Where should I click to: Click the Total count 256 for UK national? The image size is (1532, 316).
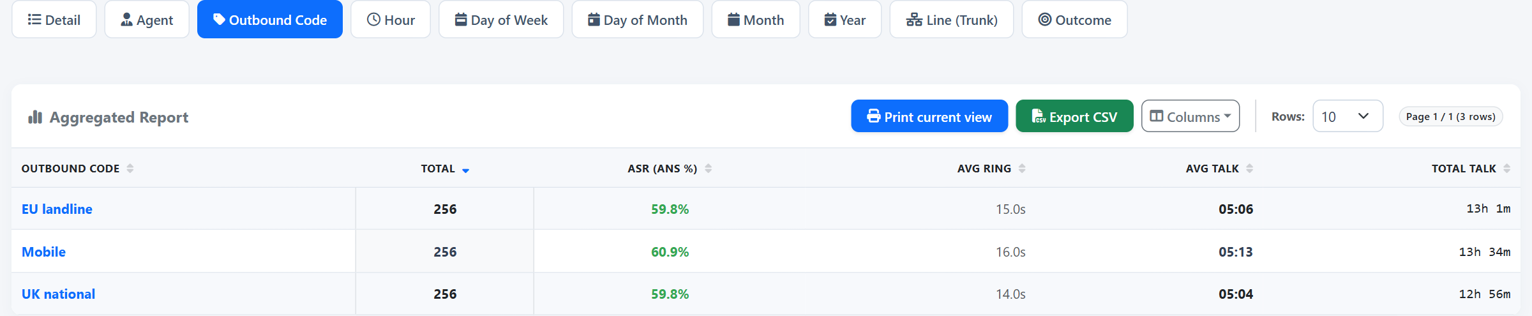pyautogui.click(x=445, y=294)
